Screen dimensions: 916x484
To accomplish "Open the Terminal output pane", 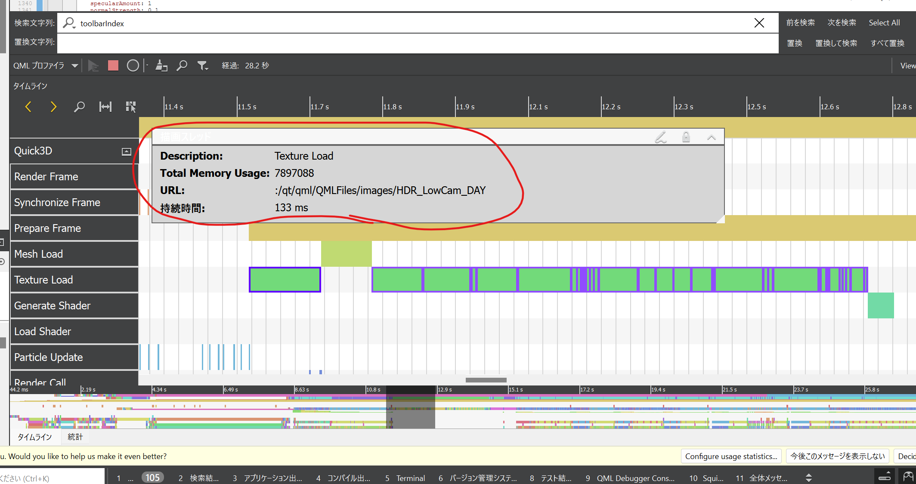I will click(x=405, y=478).
